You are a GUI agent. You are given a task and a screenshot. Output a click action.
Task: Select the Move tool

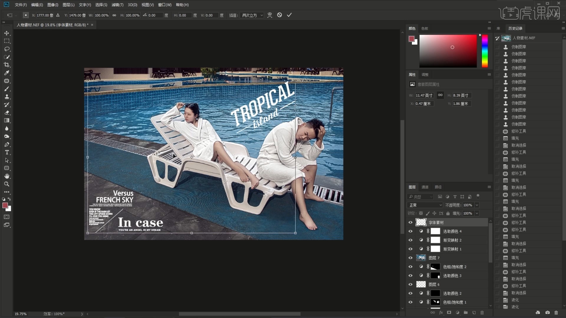(7, 33)
